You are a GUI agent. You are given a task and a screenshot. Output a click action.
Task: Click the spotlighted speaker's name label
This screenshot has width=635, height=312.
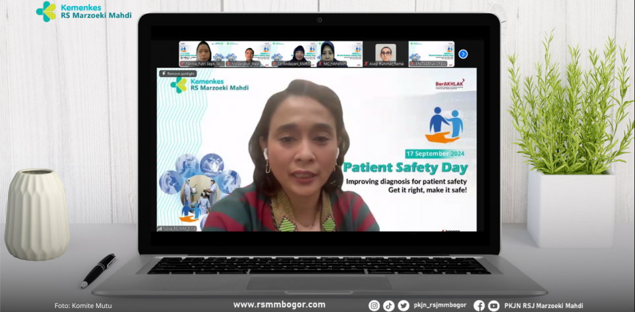pos(177,228)
